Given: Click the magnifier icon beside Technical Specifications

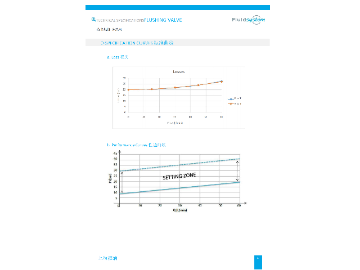Looking at the screenshot, I should tap(93, 20).
